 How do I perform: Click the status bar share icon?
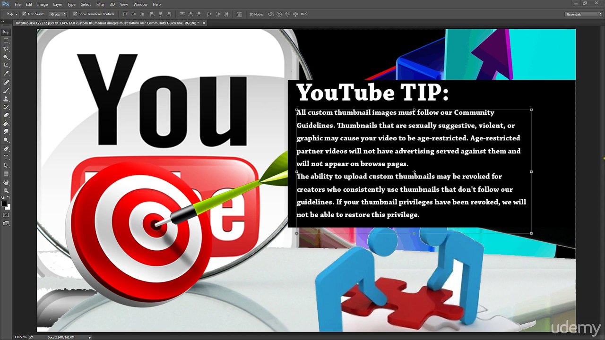click(x=31, y=337)
